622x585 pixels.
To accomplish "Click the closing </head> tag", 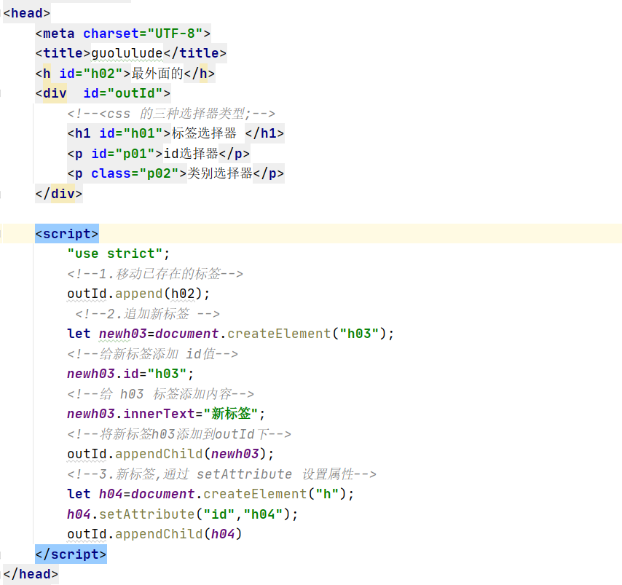I will pos(31,574).
